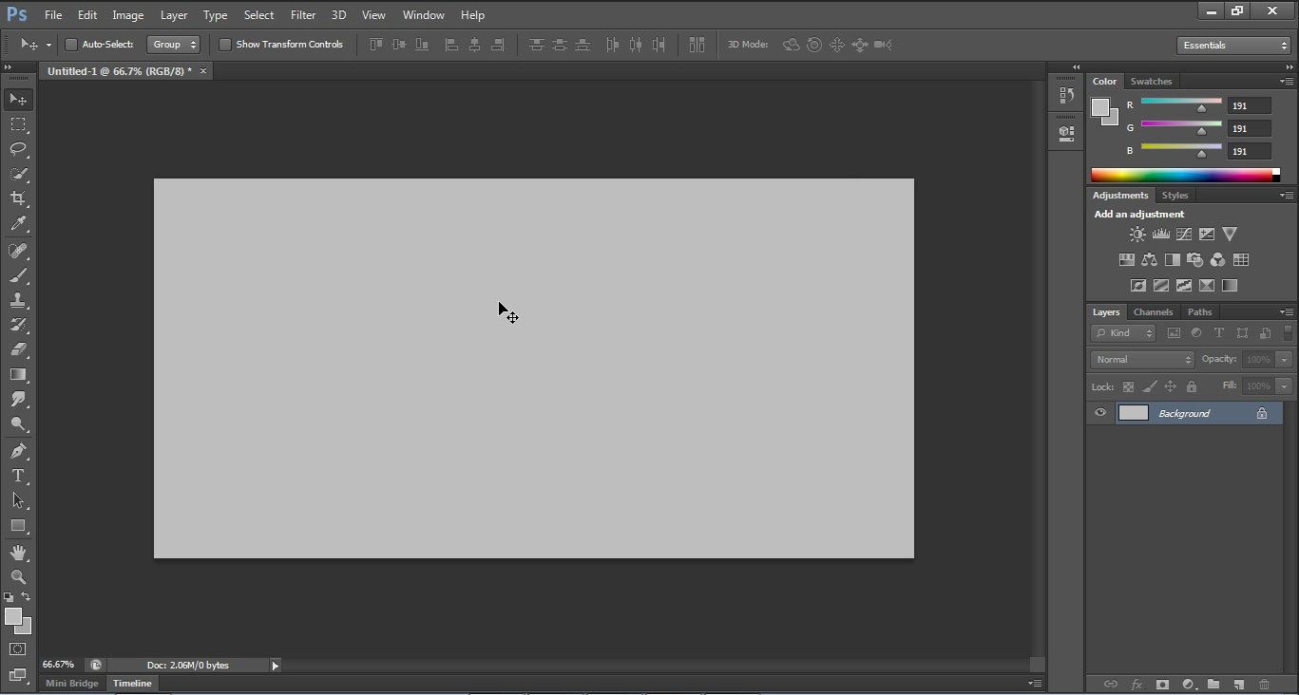Hide the Background layer visibility eye
Screen dimensions: 1299x695
point(1100,413)
